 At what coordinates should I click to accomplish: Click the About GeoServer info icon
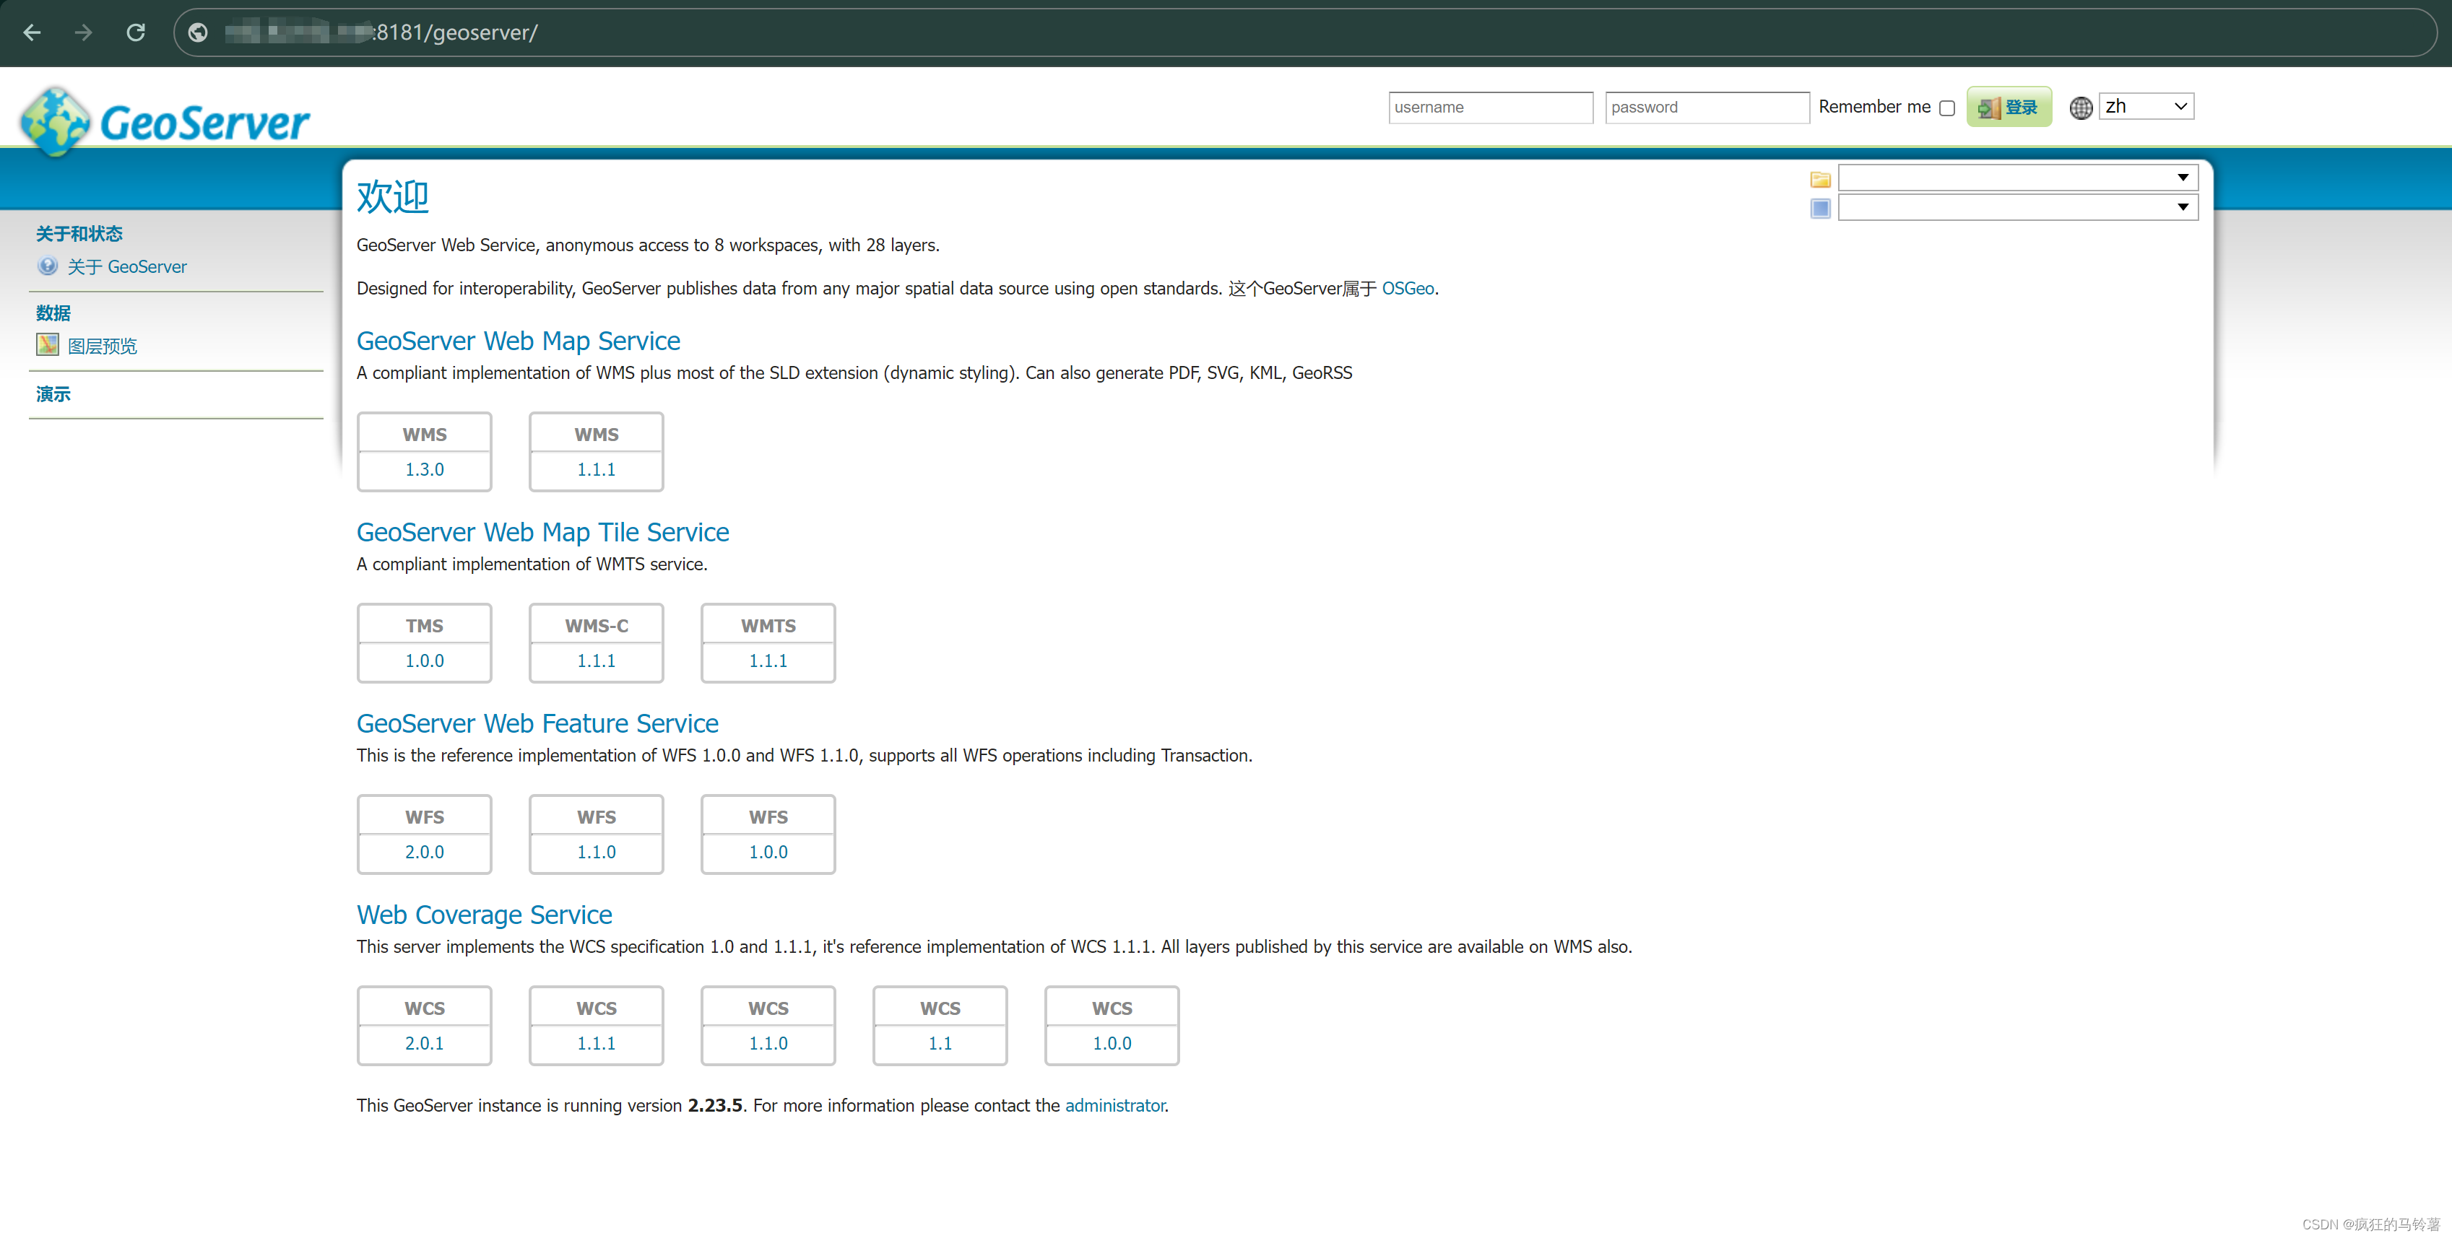pos(48,266)
